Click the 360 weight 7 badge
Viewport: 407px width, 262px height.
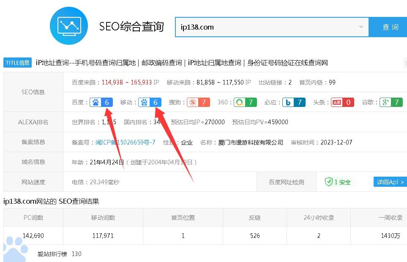pyautogui.click(x=245, y=102)
